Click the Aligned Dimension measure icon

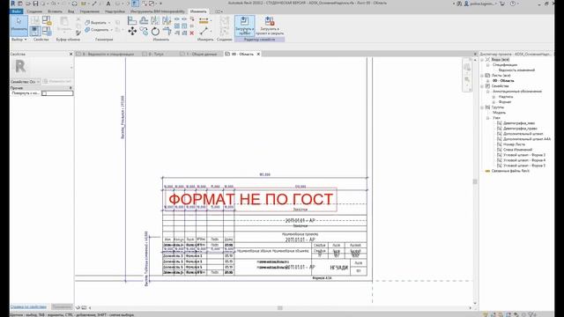click(x=204, y=21)
